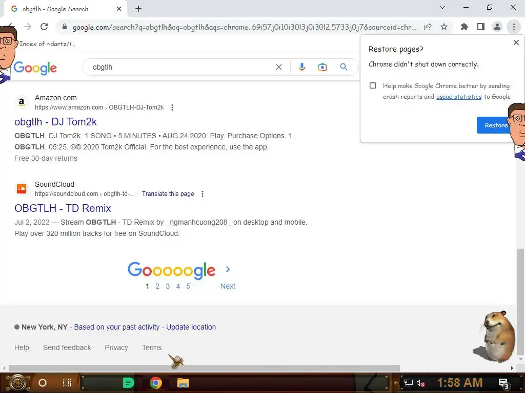Go to results page 2

(x=157, y=286)
